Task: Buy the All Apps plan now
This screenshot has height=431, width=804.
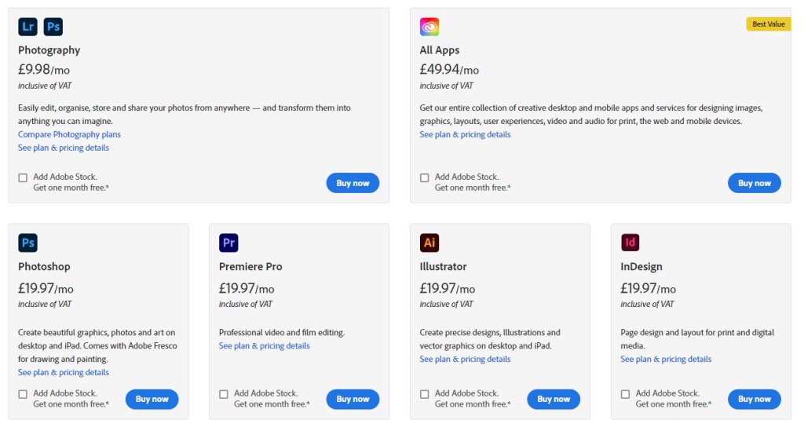Action: [754, 183]
